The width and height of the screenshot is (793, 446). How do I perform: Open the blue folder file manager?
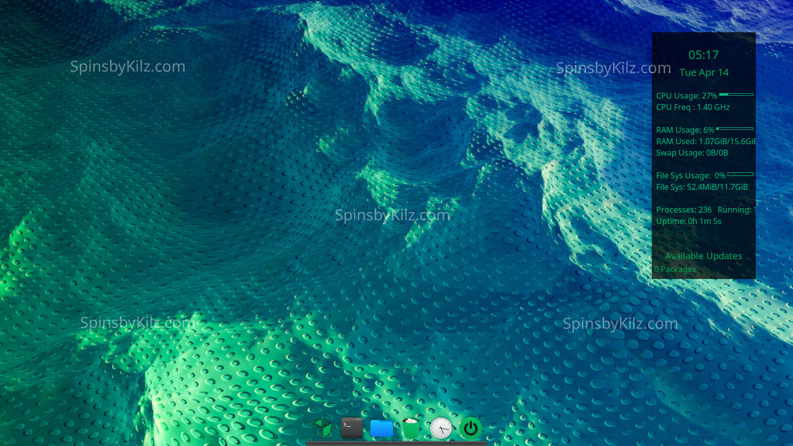tap(382, 428)
